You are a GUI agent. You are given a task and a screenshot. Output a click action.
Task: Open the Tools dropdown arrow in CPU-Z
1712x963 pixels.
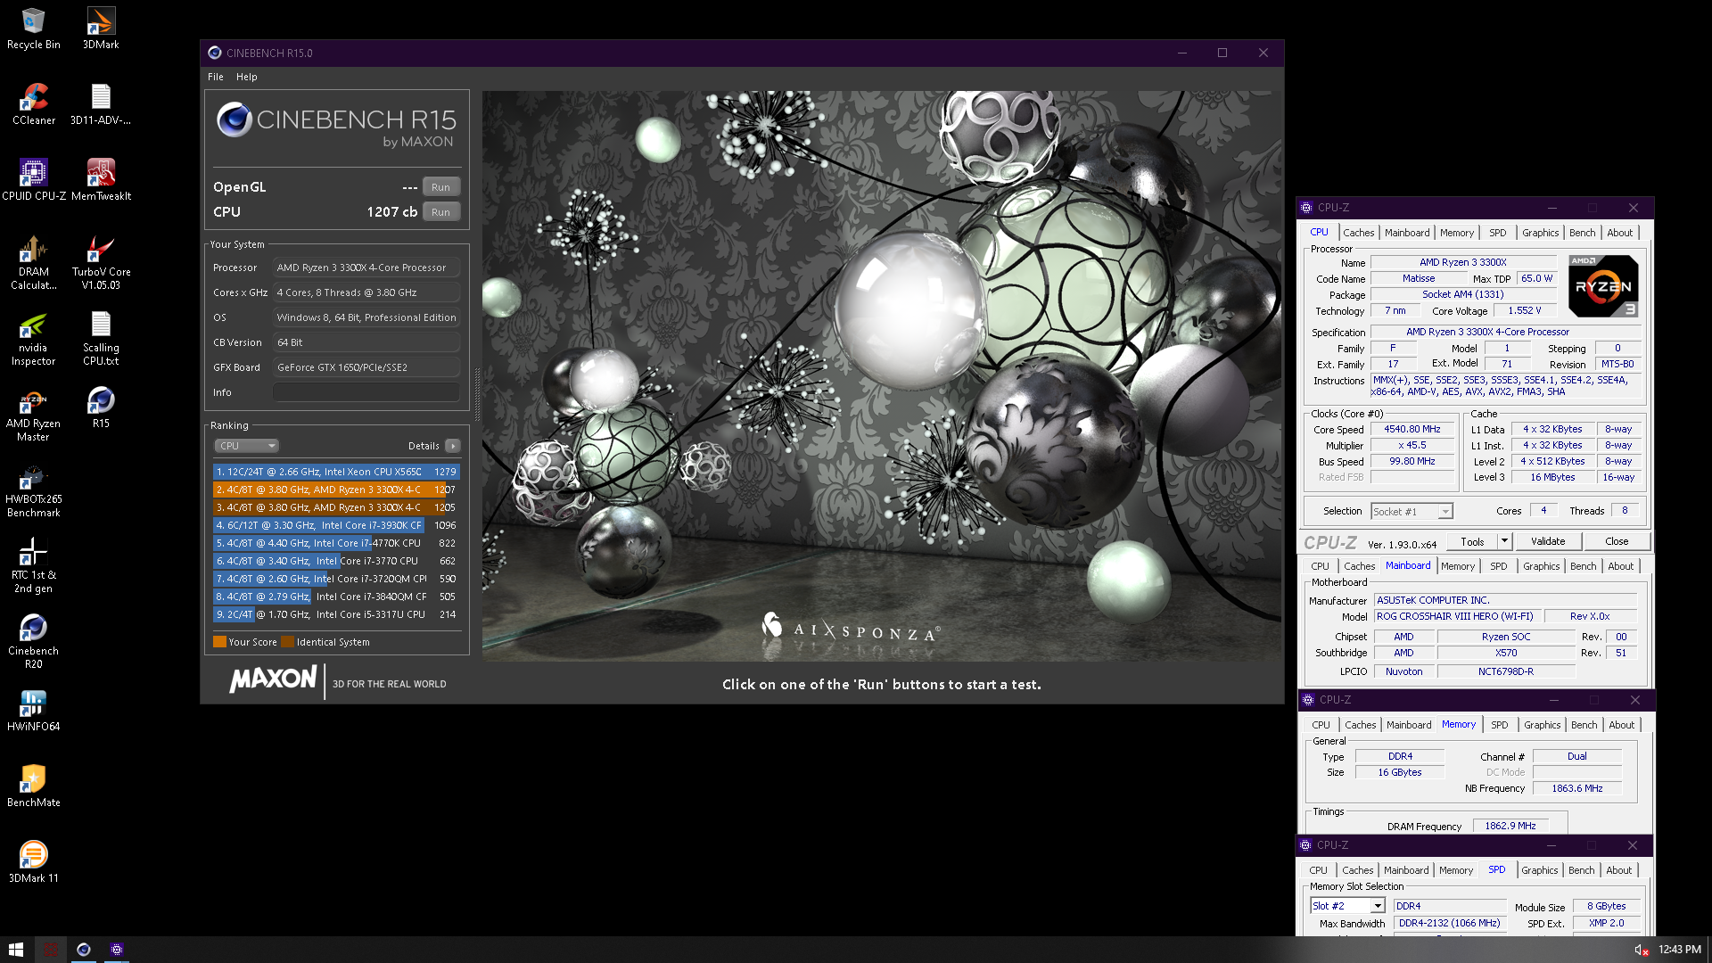[1504, 542]
